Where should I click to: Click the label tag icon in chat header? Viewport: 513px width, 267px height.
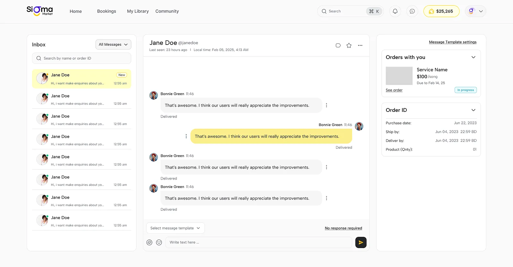click(x=338, y=46)
